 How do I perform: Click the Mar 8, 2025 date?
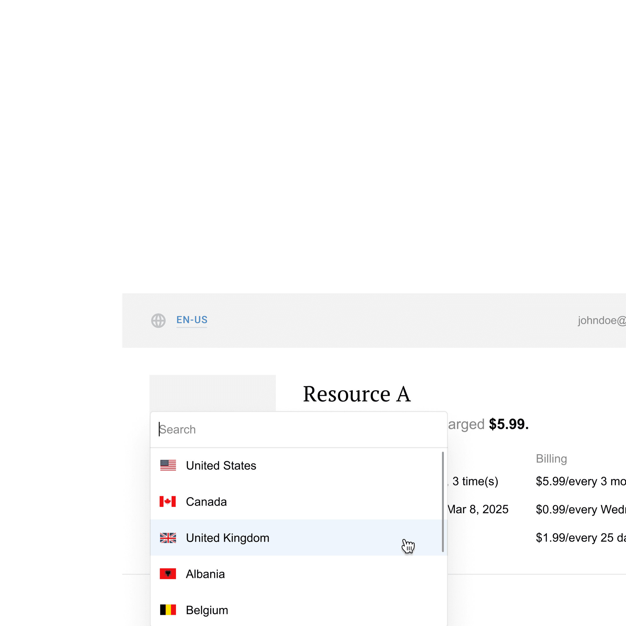pos(478,509)
